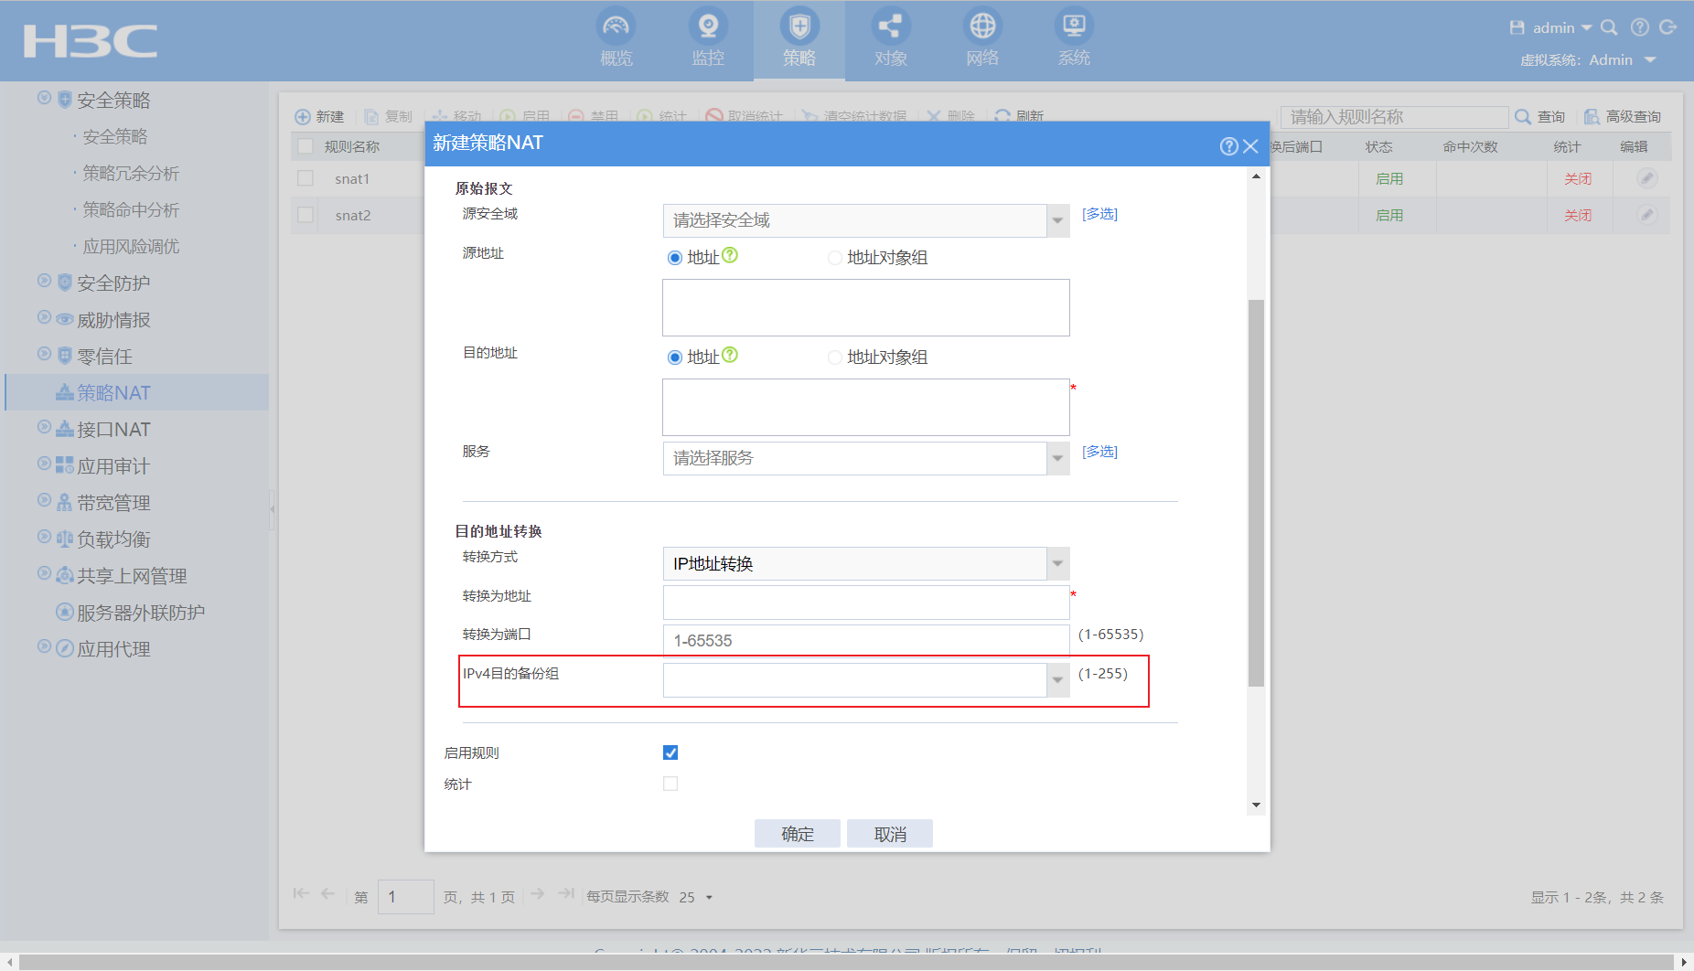Click the 策略NAT sidebar icon
Viewport: 1694px width, 971px height.
[65, 392]
